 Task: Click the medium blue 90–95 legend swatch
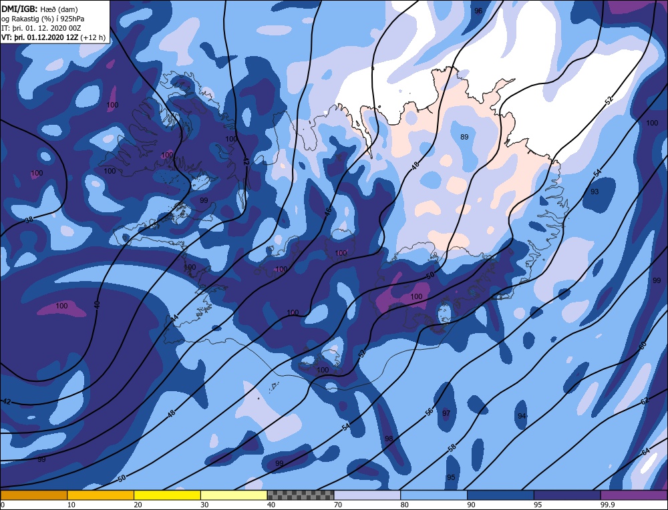500,495
